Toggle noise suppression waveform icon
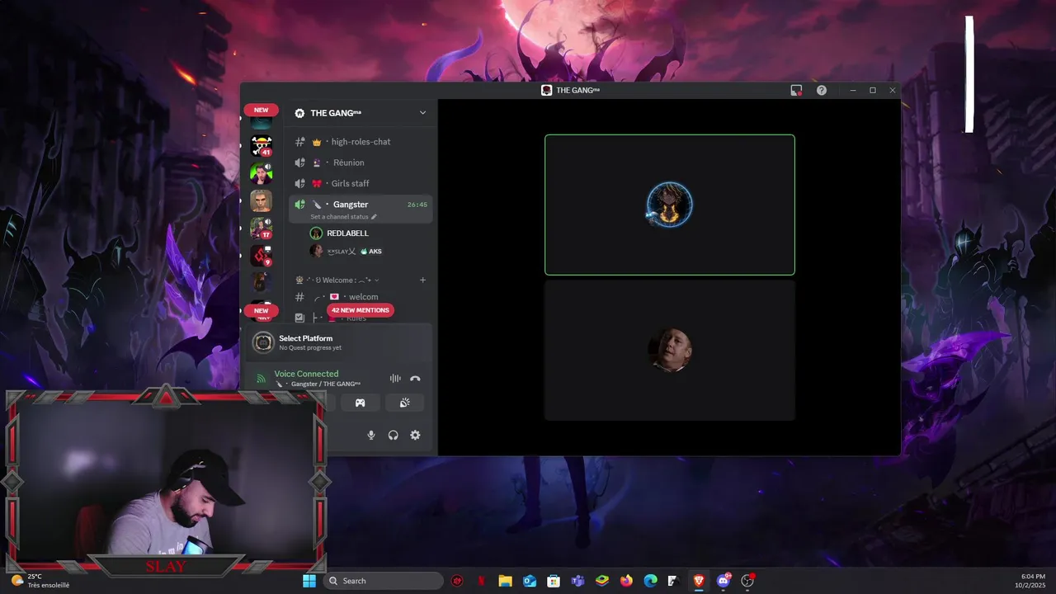 (395, 379)
